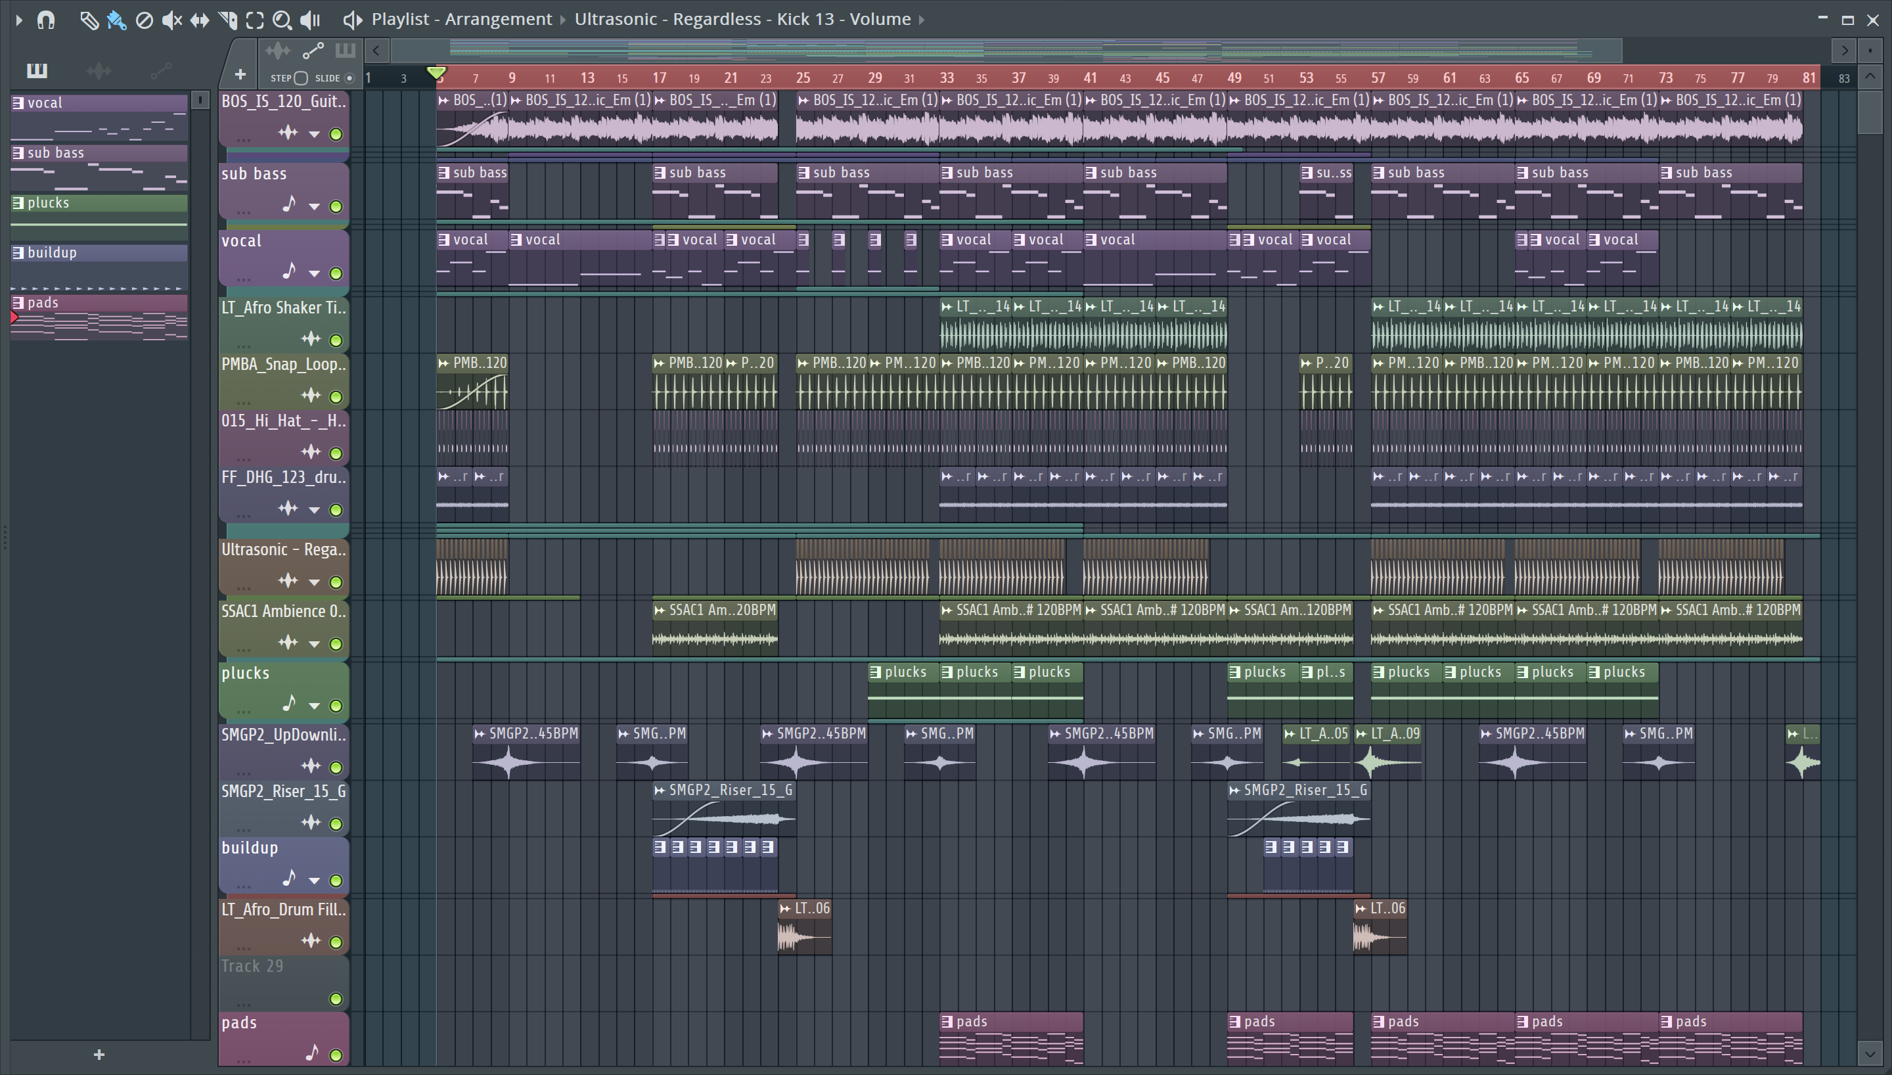
Task: Click waveform icon on BOS_IS_120_Guit track
Action: point(288,133)
